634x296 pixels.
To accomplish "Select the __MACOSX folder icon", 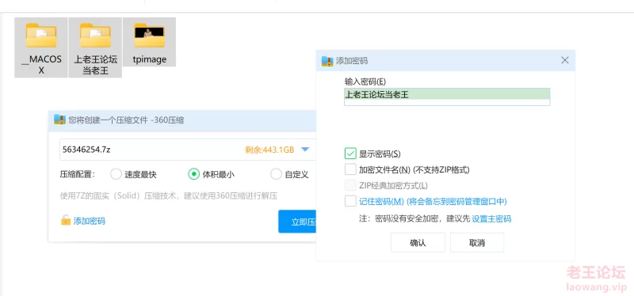I will point(41,35).
